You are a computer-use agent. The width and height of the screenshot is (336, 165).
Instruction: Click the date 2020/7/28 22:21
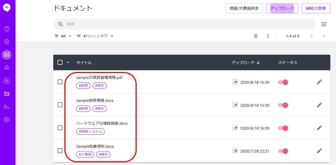pyautogui.click(x=255, y=151)
